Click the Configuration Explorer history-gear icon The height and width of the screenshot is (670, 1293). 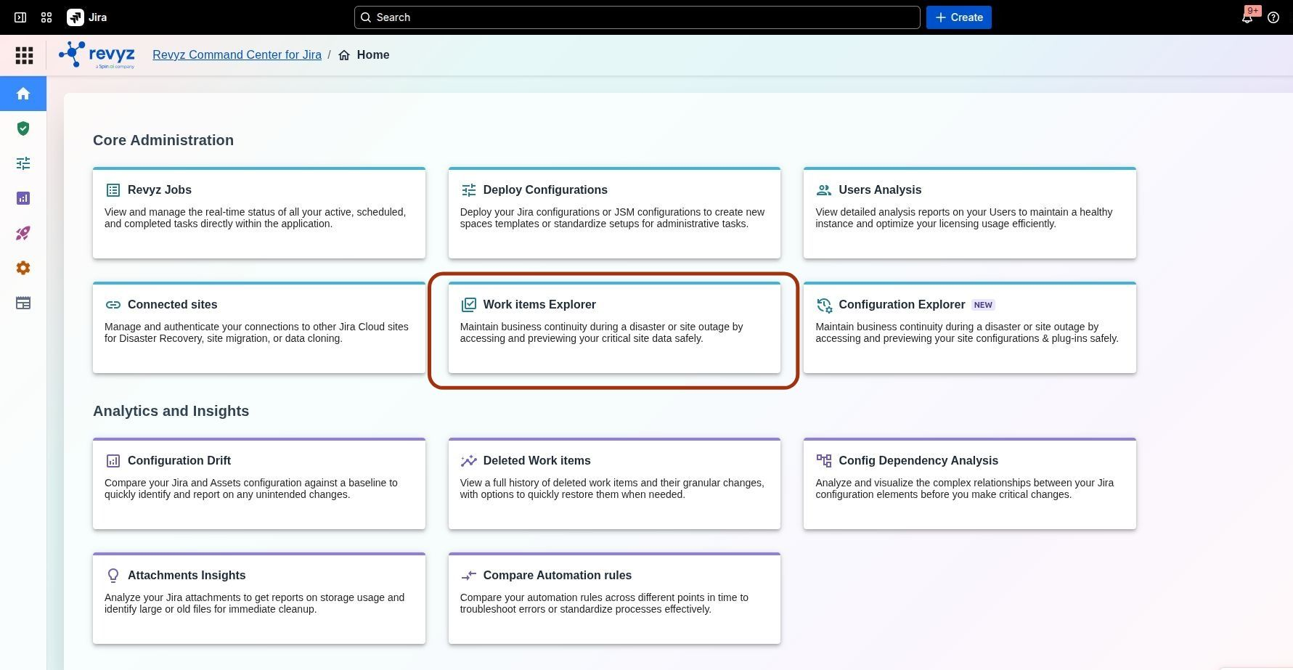(824, 305)
